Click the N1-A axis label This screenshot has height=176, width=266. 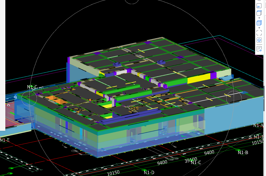(x=258, y=125)
